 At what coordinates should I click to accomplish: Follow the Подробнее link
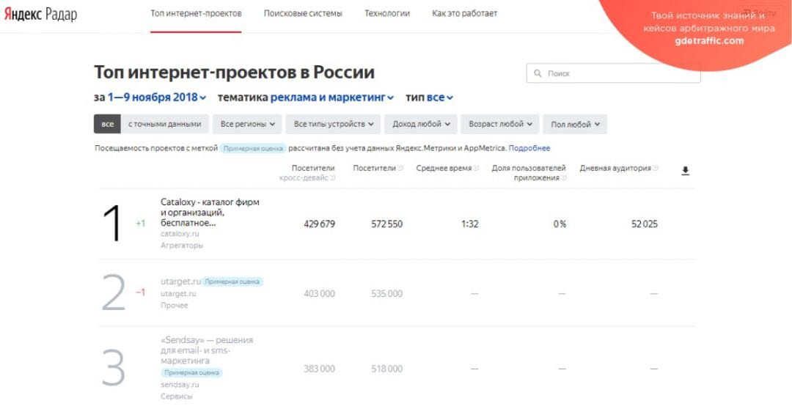tap(529, 149)
